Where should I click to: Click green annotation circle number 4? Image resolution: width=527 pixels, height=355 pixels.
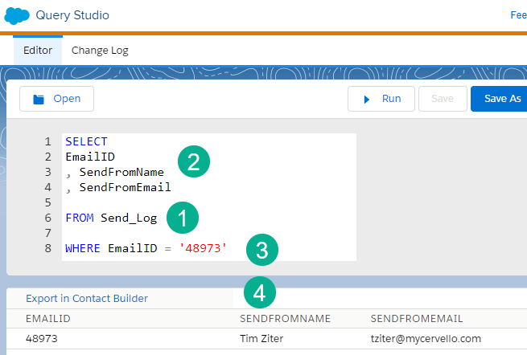click(259, 293)
